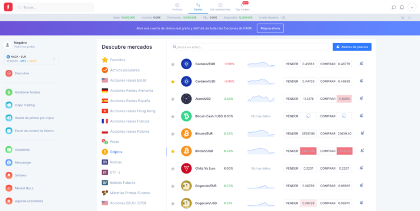Set price alert bell for Cardano/USD
Image resolution: width=420 pixels, height=211 pixels.
point(362,81)
